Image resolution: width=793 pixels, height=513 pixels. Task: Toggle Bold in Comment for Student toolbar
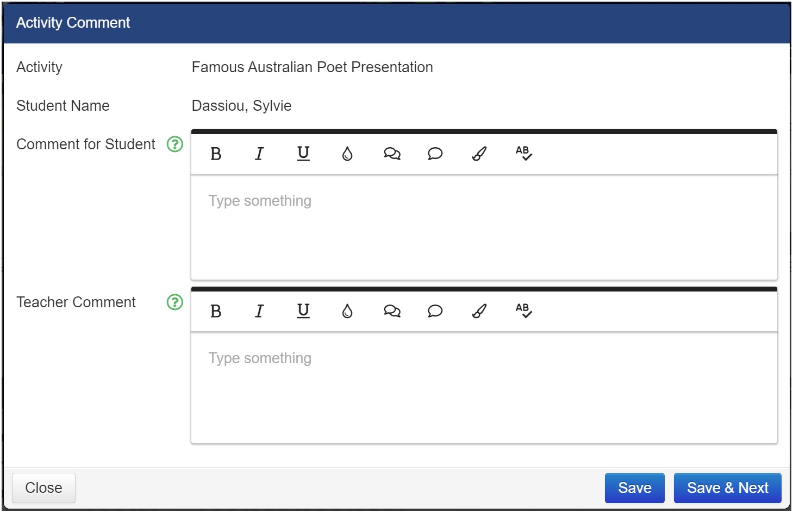pyautogui.click(x=216, y=154)
